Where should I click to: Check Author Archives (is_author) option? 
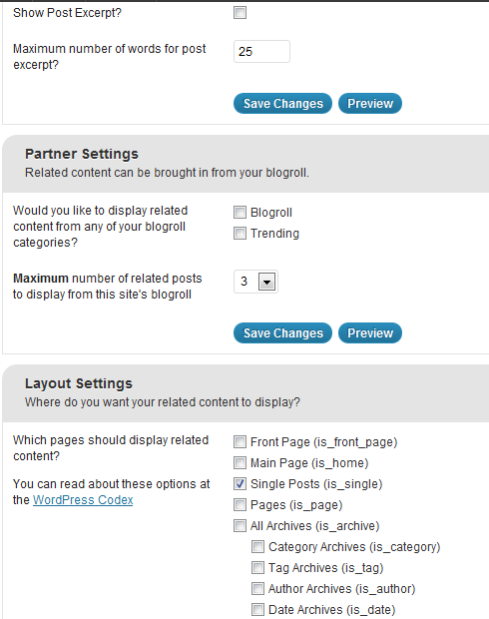pos(257,588)
